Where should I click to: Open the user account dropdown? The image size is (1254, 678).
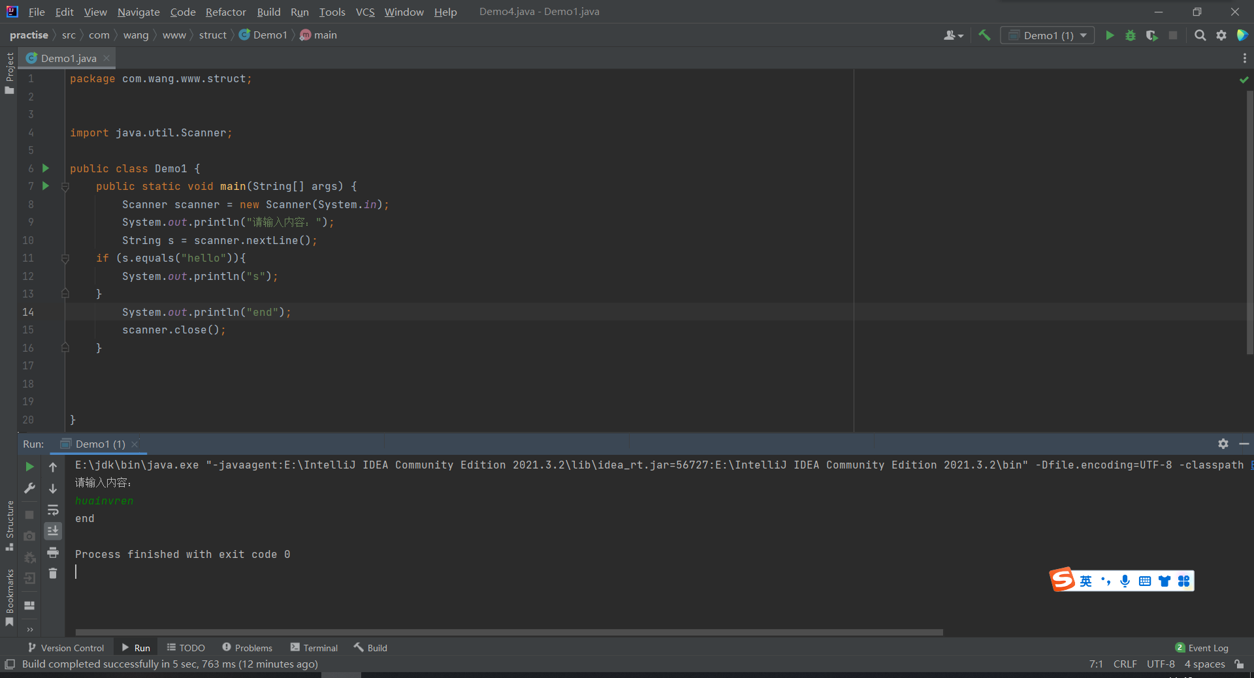click(x=954, y=35)
